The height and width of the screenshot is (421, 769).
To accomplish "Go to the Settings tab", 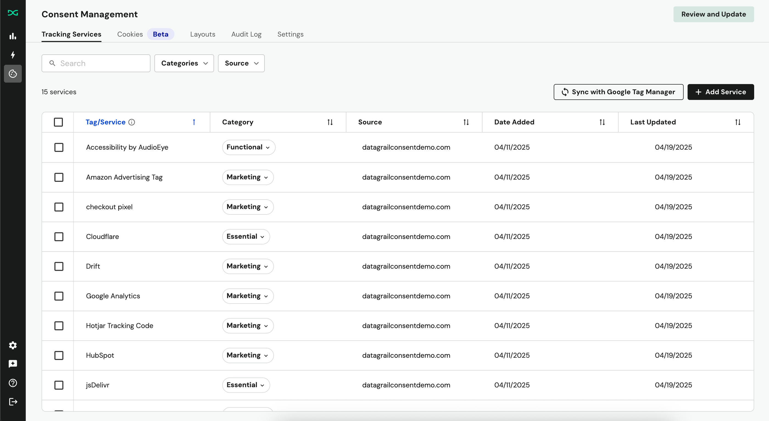I will (x=291, y=34).
